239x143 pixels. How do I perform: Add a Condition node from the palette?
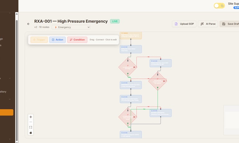77,40
